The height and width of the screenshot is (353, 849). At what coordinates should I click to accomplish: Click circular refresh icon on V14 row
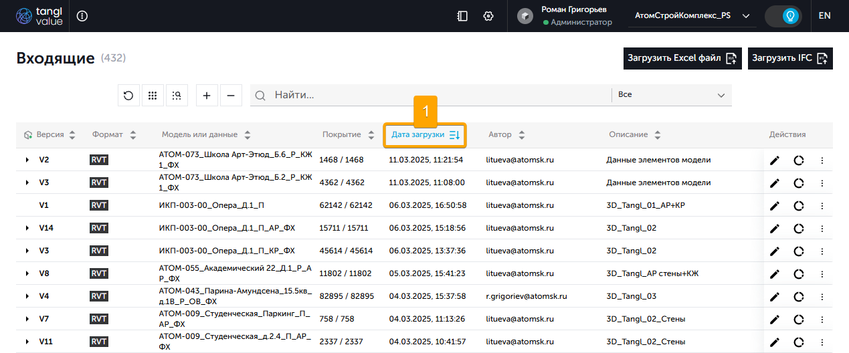(799, 229)
